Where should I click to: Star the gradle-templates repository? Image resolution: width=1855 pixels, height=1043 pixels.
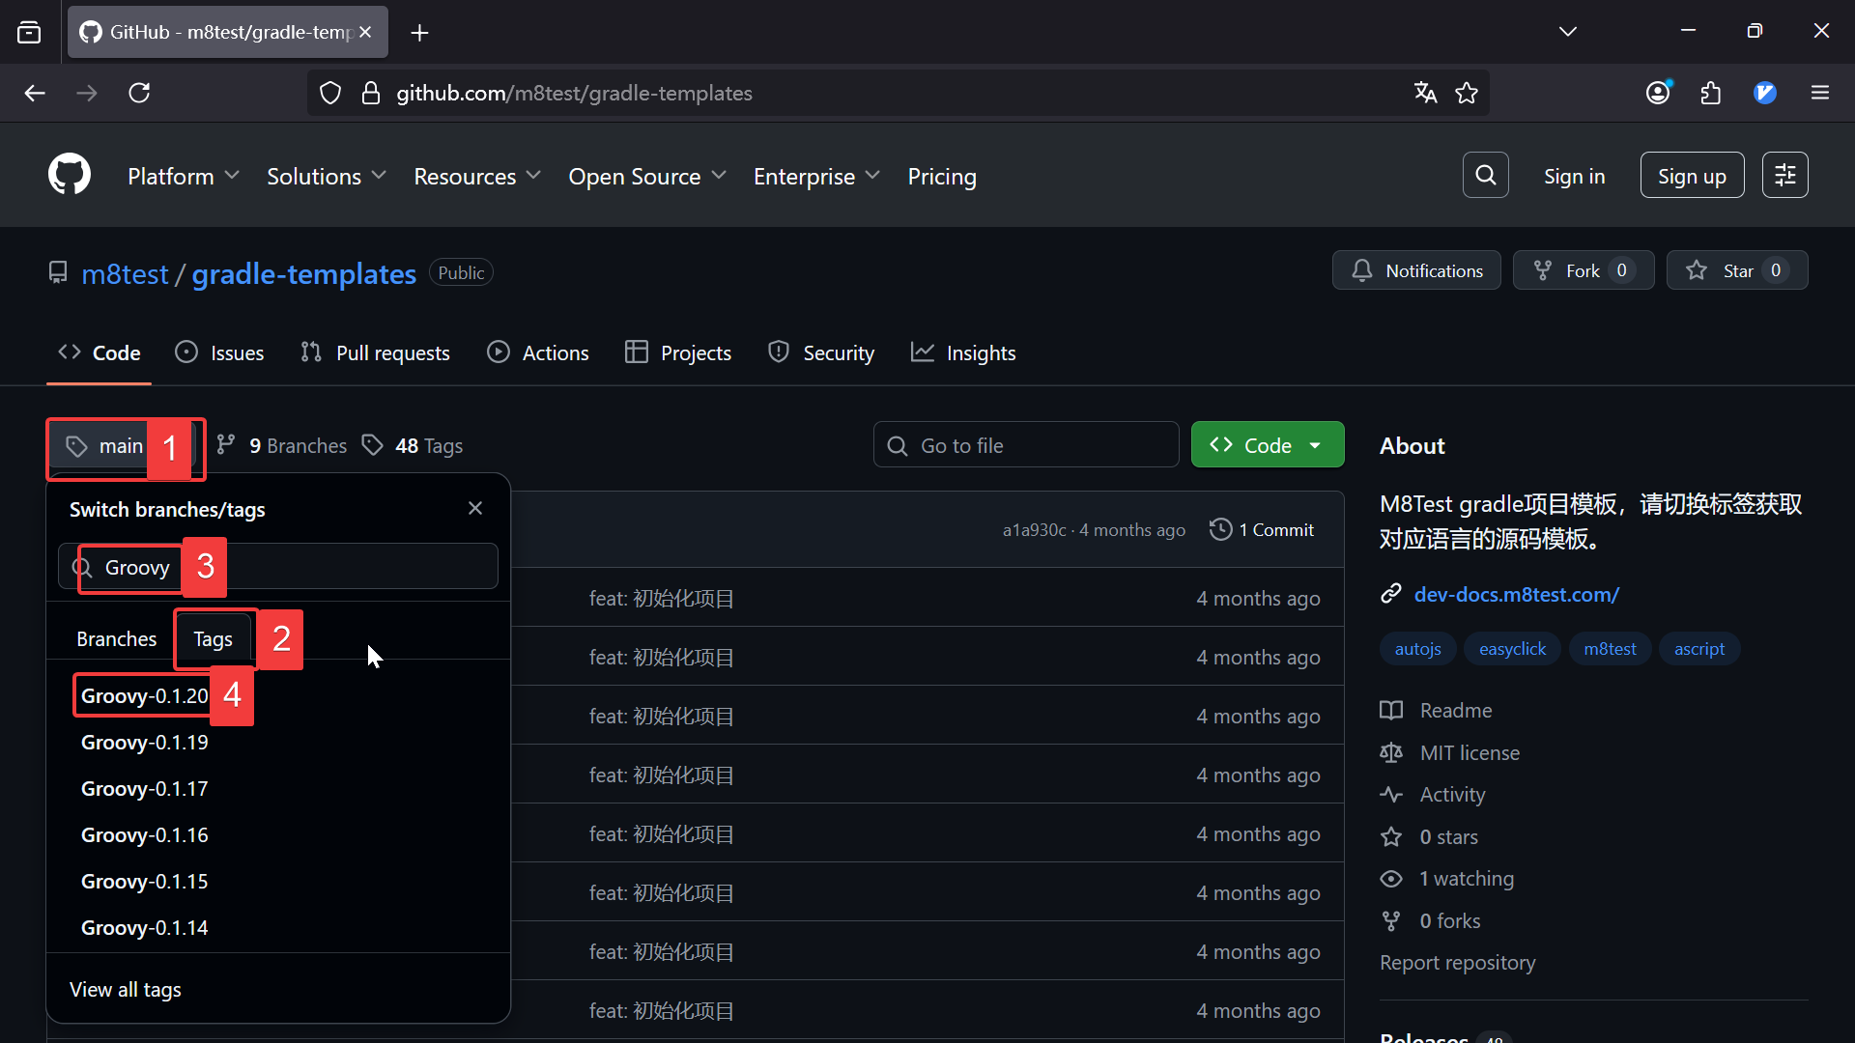(x=1736, y=270)
